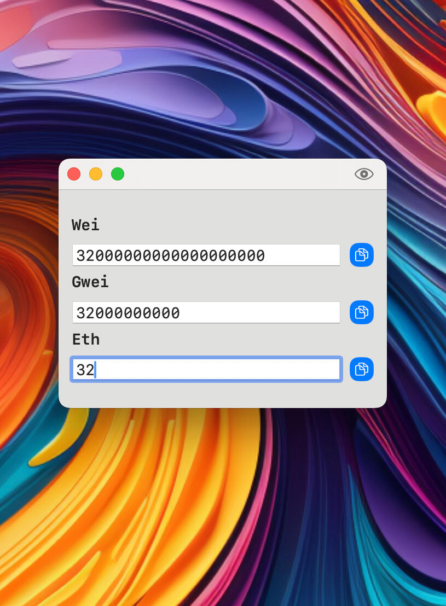Click the desktop wallpaper above the window
Image resolution: width=446 pixels, height=606 pixels.
pyautogui.click(x=219, y=82)
